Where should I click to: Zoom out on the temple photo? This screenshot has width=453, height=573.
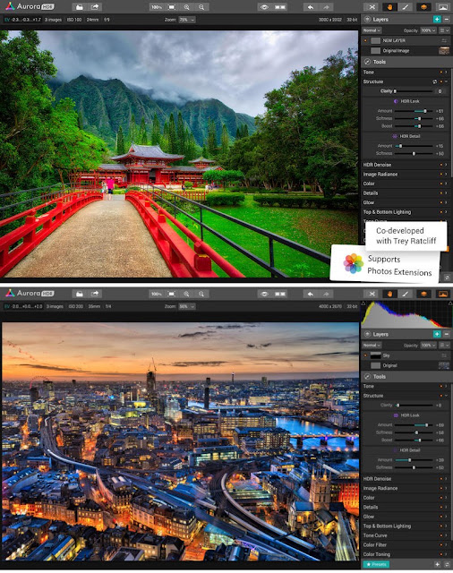(x=201, y=7)
